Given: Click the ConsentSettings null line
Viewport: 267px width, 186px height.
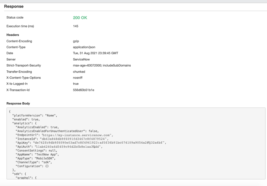Looking at the screenshot, I should pyautogui.click(x=36, y=151).
